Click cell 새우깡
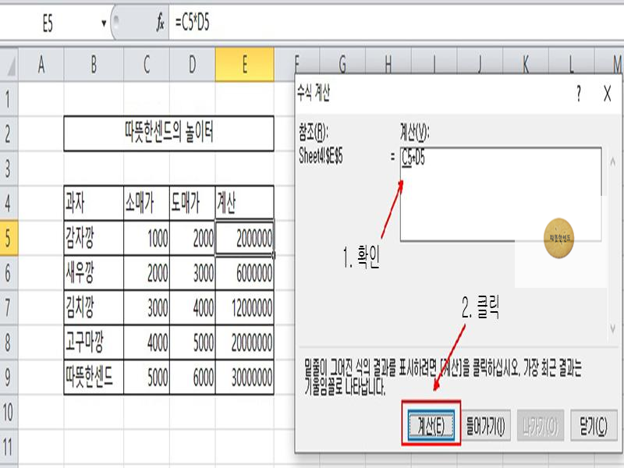Screen dimensions: 624x468 [x=94, y=272]
